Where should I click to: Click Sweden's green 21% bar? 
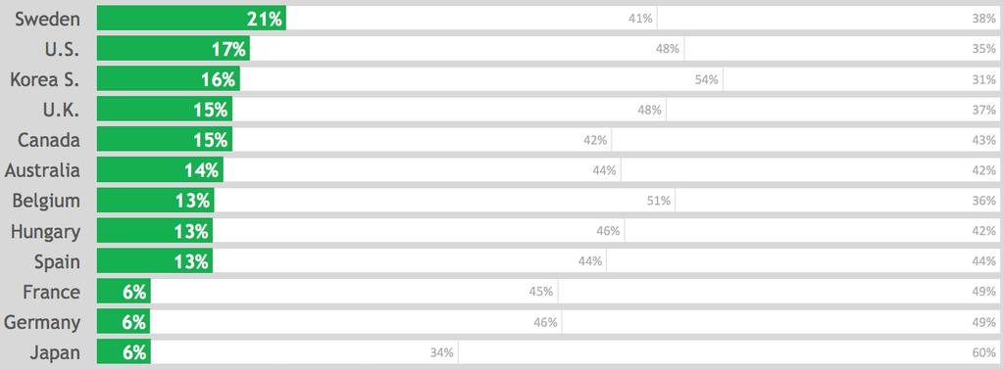pos(191,19)
